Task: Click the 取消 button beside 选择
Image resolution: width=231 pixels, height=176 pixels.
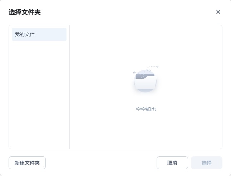Action: [172, 163]
